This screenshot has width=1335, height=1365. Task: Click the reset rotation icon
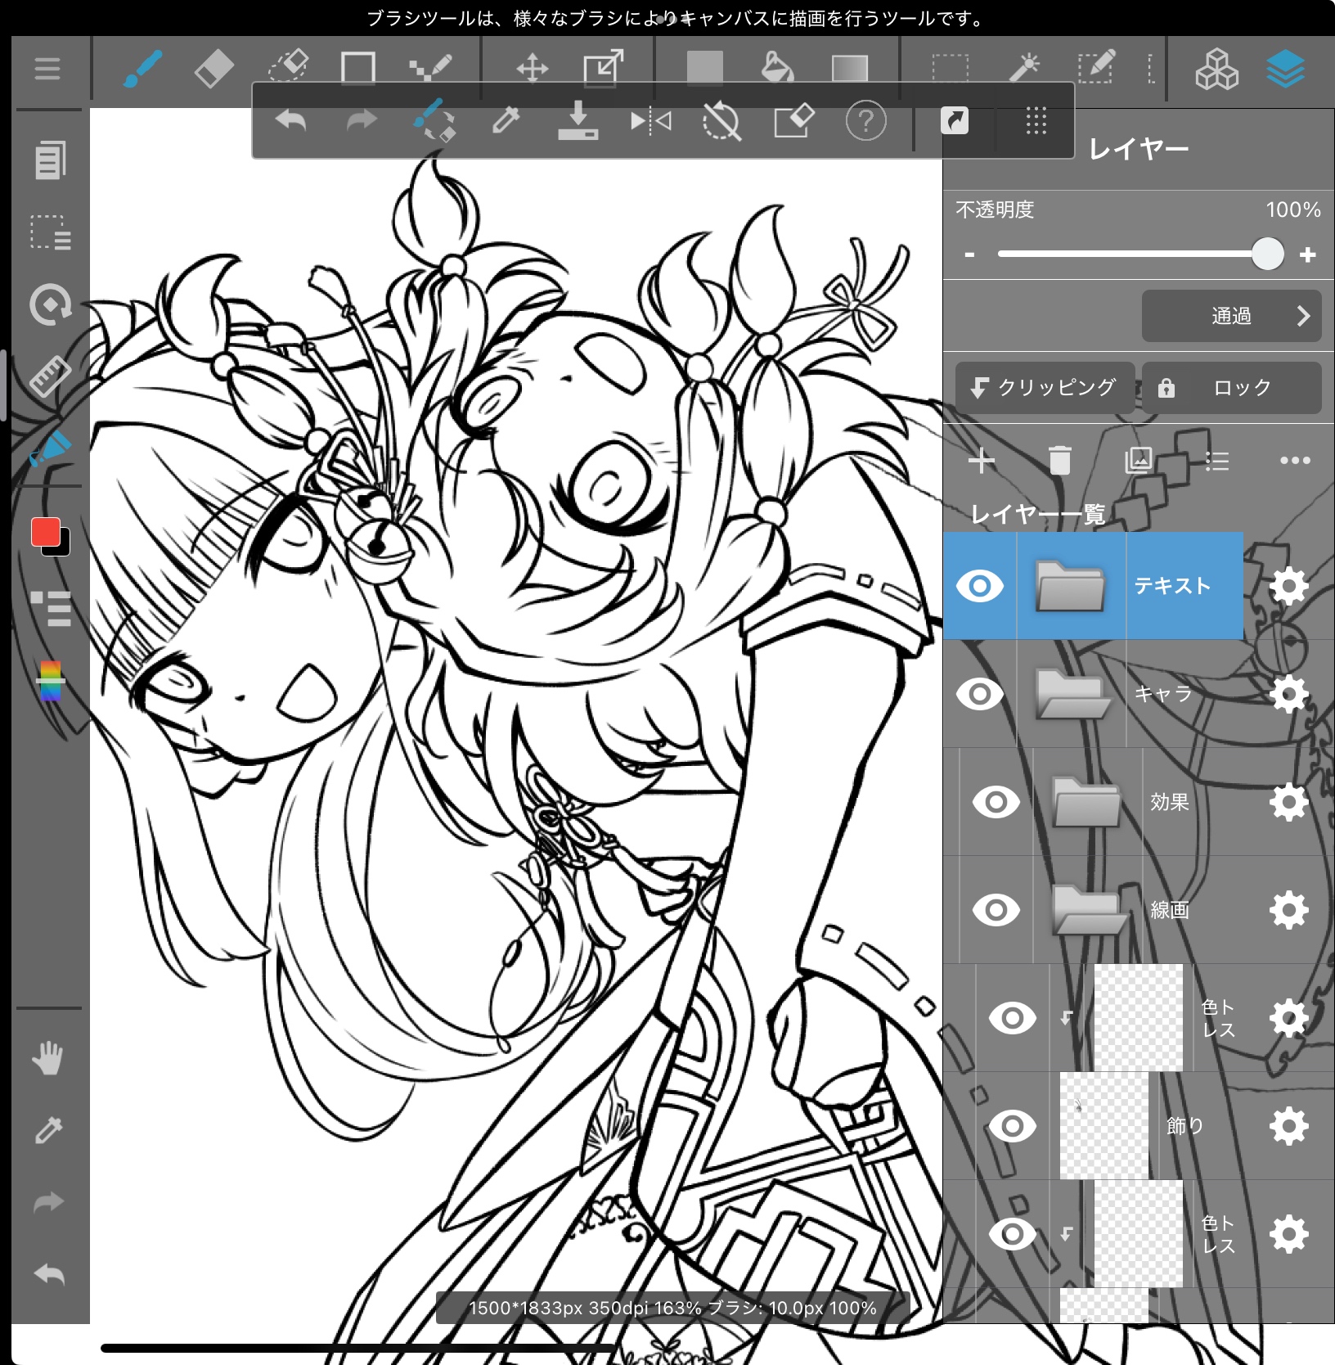(721, 122)
